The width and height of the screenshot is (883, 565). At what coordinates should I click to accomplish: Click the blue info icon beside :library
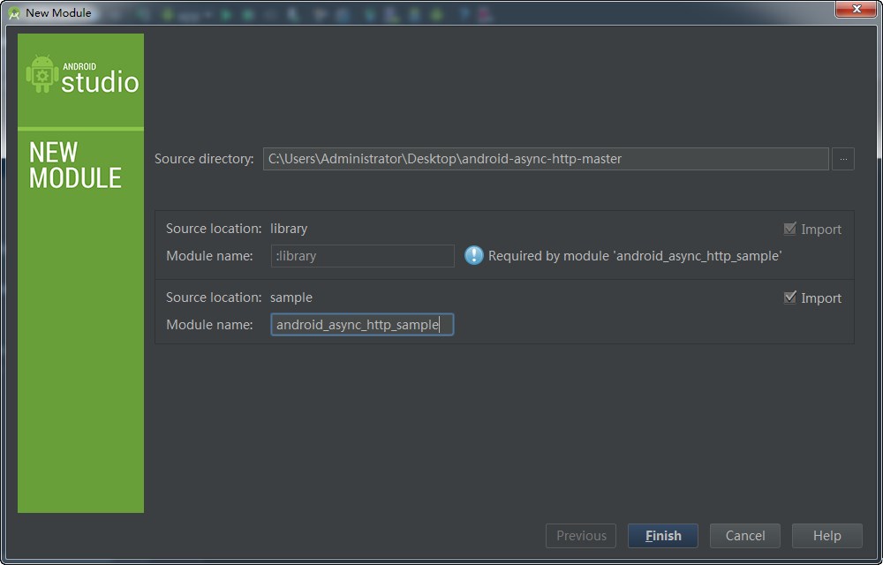[x=474, y=256]
